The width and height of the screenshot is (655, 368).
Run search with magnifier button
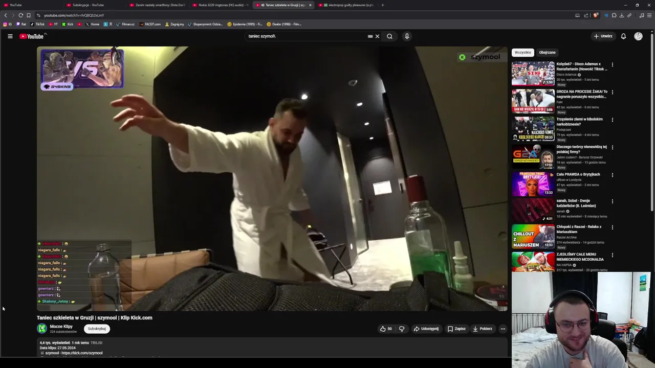tap(389, 36)
